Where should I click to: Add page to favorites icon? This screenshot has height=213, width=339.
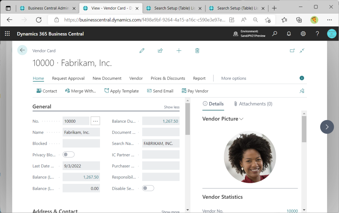pos(267,20)
